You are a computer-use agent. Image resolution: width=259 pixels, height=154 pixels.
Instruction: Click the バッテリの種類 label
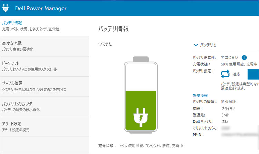205,102
